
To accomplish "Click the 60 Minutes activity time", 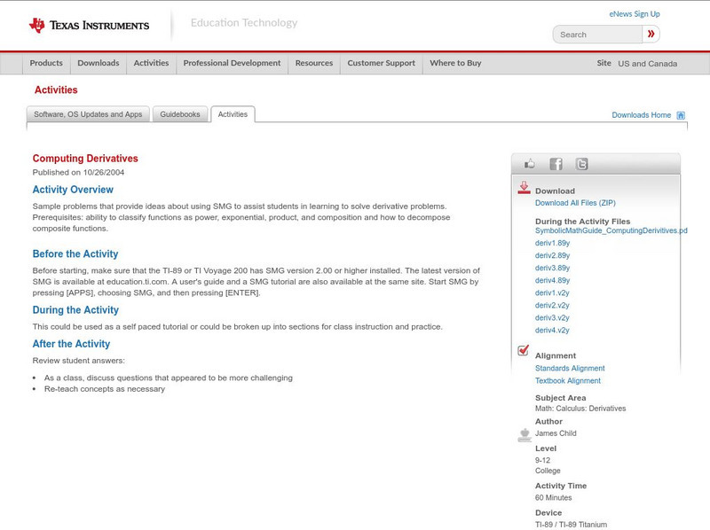I will (553, 497).
